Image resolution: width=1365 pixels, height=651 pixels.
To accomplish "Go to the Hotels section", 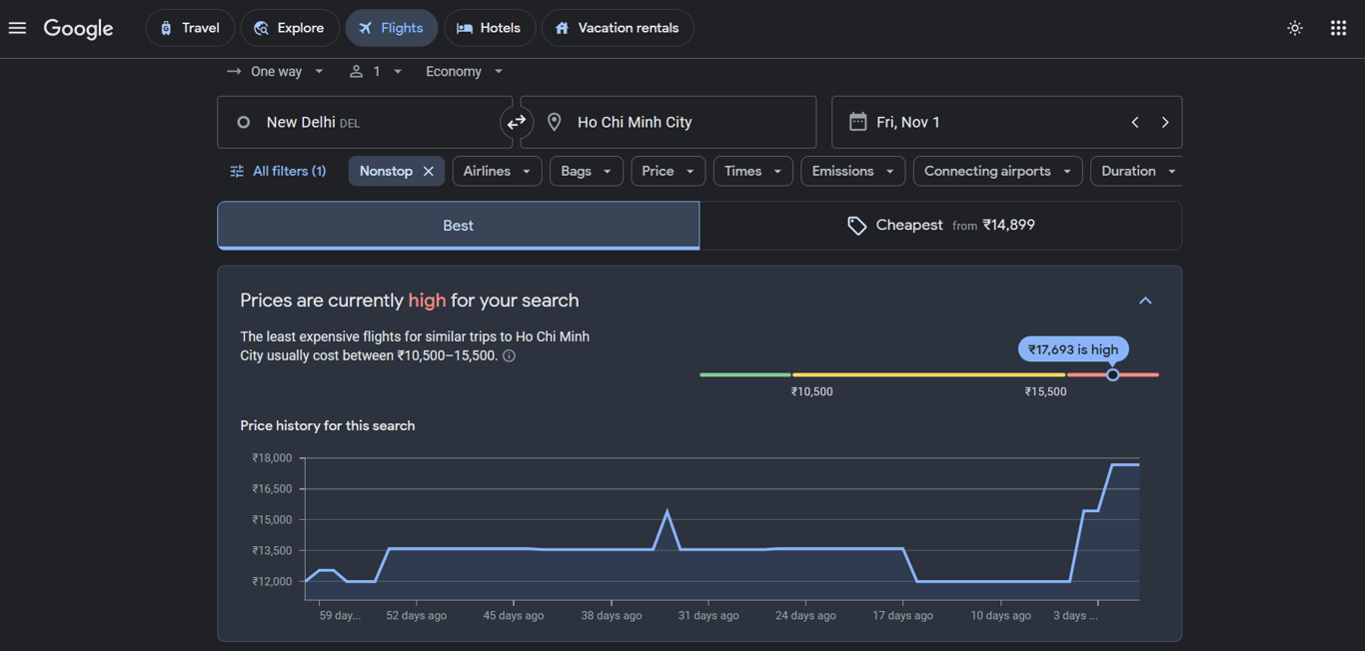I will (x=489, y=28).
